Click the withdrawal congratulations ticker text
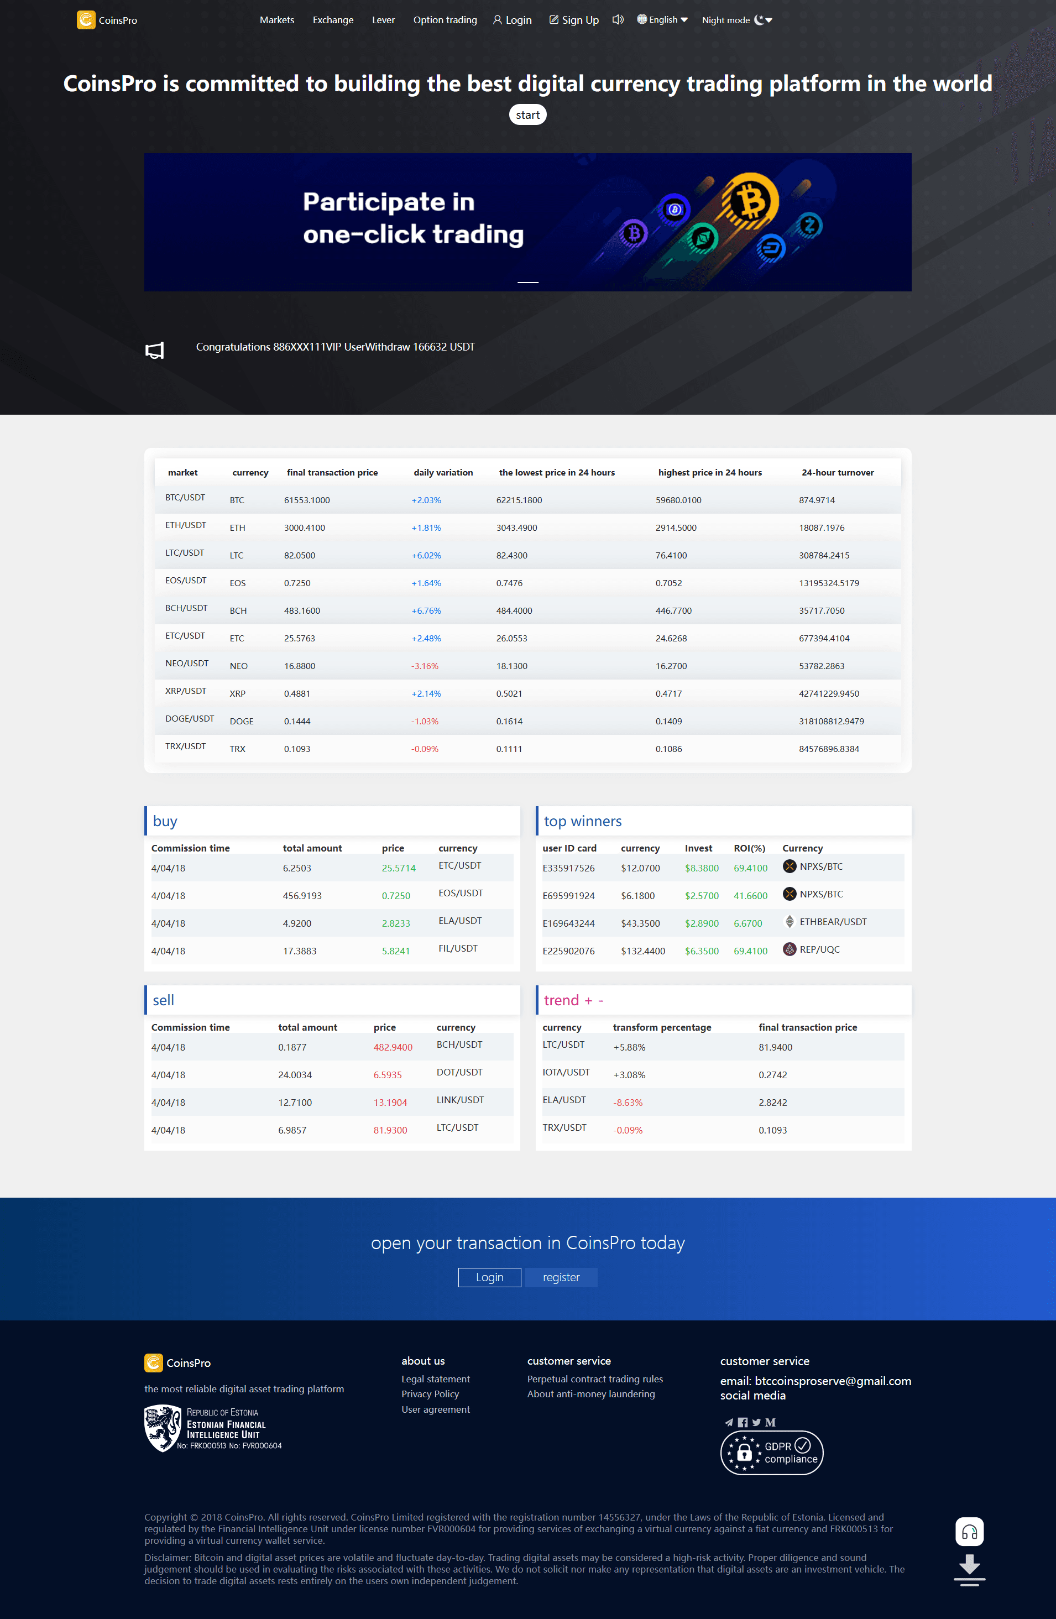This screenshot has height=1619, width=1056. click(335, 346)
